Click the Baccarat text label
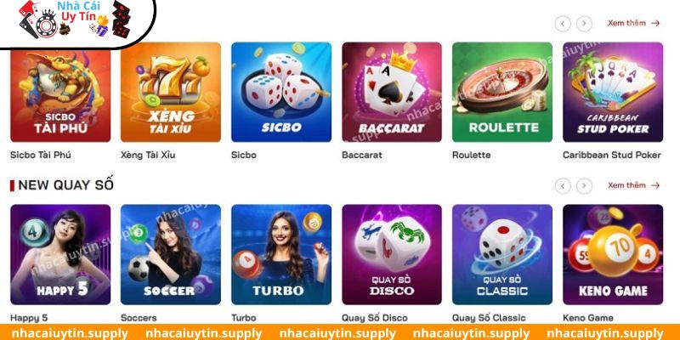680x340 pixels. (362, 155)
